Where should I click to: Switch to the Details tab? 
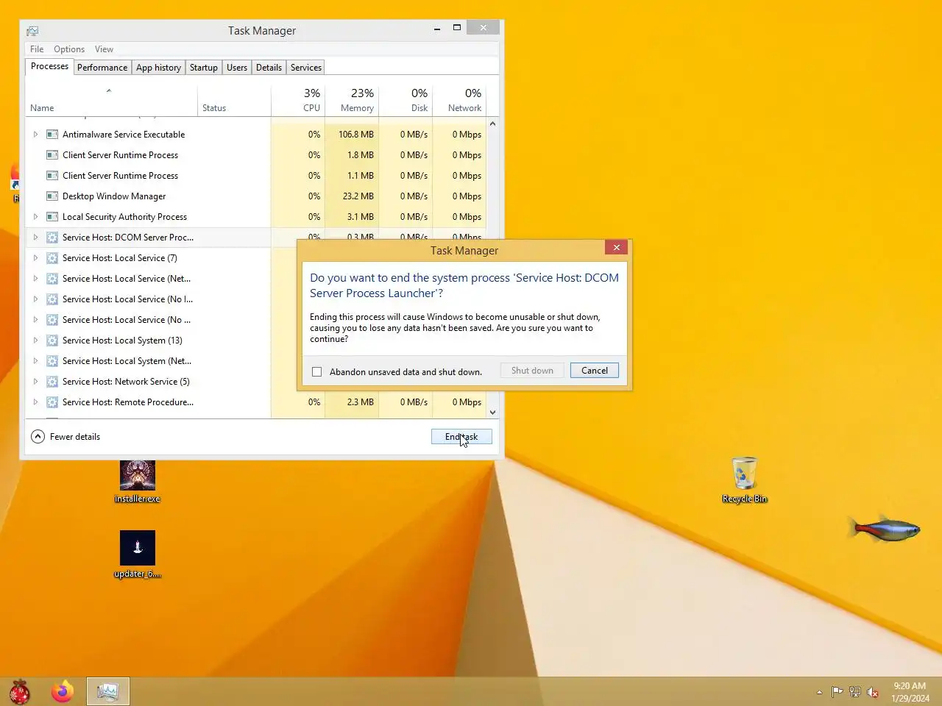coord(269,68)
